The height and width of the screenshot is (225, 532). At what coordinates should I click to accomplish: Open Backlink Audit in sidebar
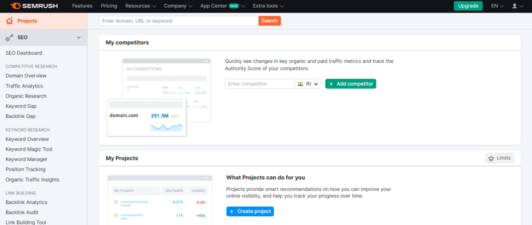click(22, 213)
